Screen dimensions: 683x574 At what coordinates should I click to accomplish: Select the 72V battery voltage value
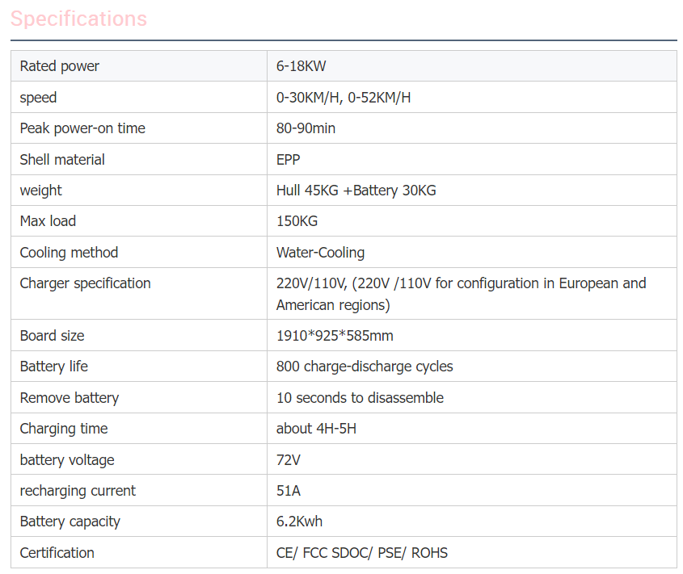(289, 460)
